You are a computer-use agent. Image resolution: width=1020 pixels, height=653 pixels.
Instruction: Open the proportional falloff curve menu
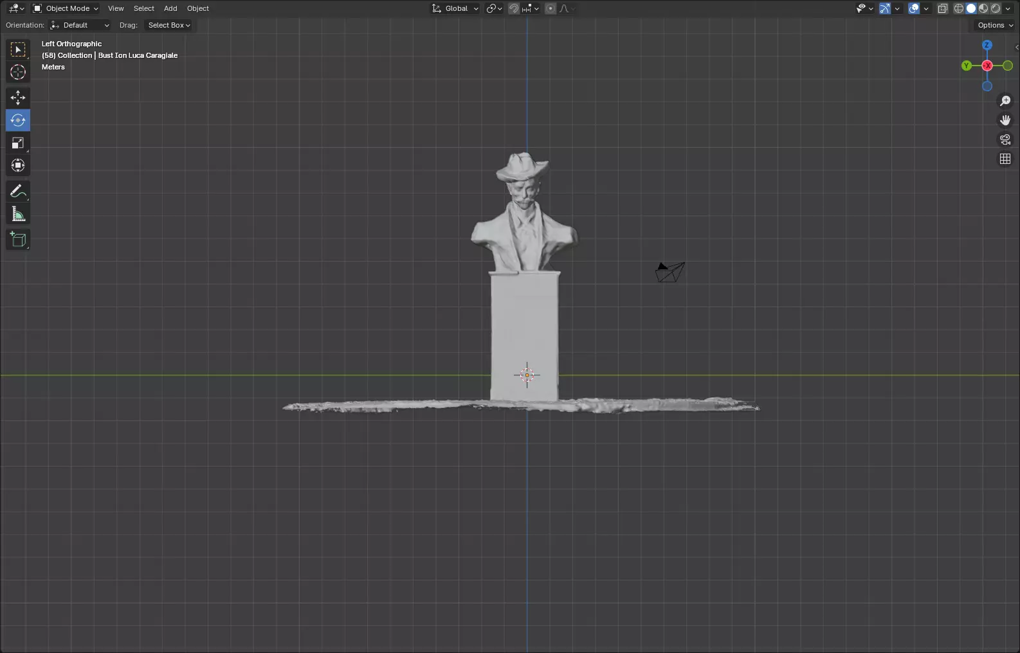tap(567, 8)
